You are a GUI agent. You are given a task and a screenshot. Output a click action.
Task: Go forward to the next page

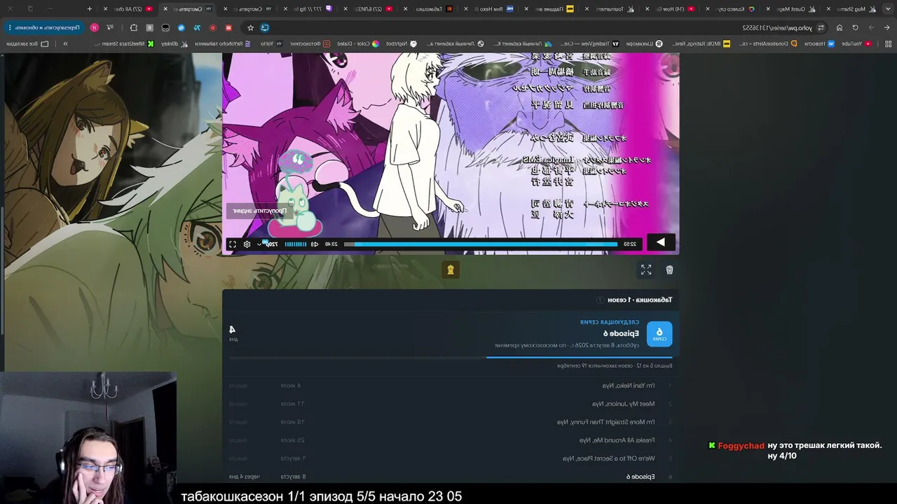click(871, 27)
